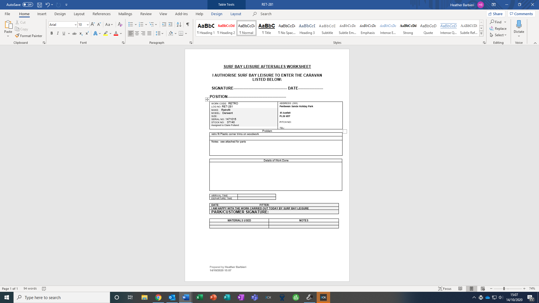Click the Clear All Formatting icon
Image resolution: width=539 pixels, height=303 pixels.
(x=120, y=24)
